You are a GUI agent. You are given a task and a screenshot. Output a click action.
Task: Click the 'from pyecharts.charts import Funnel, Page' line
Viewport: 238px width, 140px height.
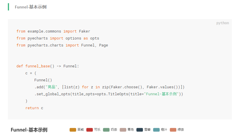click(x=62, y=45)
